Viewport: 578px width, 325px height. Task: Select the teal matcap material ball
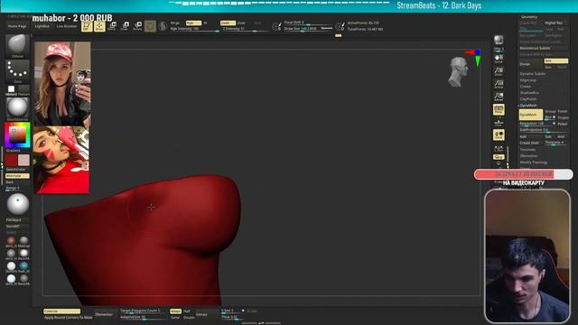(24, 265)
